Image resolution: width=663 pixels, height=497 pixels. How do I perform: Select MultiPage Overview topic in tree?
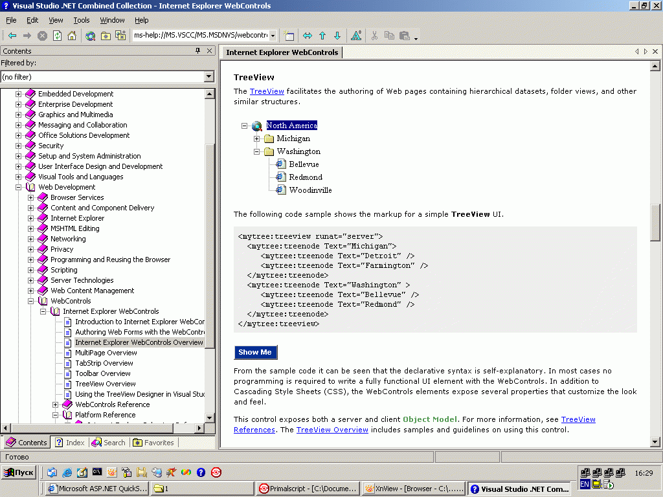click(x=106, y=353)
